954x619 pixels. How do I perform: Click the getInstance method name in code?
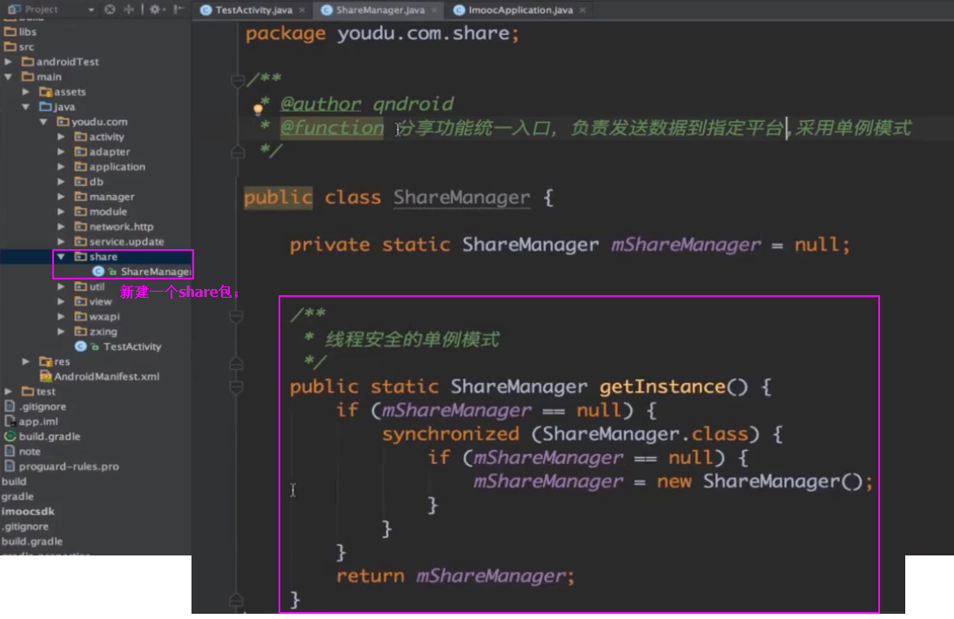(662, 387)
